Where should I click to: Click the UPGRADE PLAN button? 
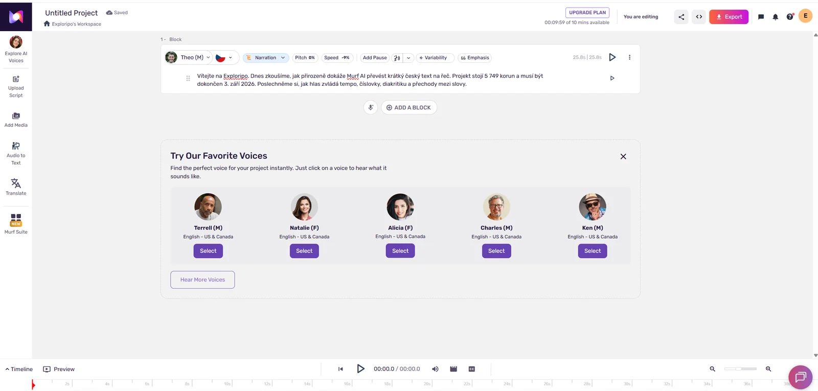point(587,13)
